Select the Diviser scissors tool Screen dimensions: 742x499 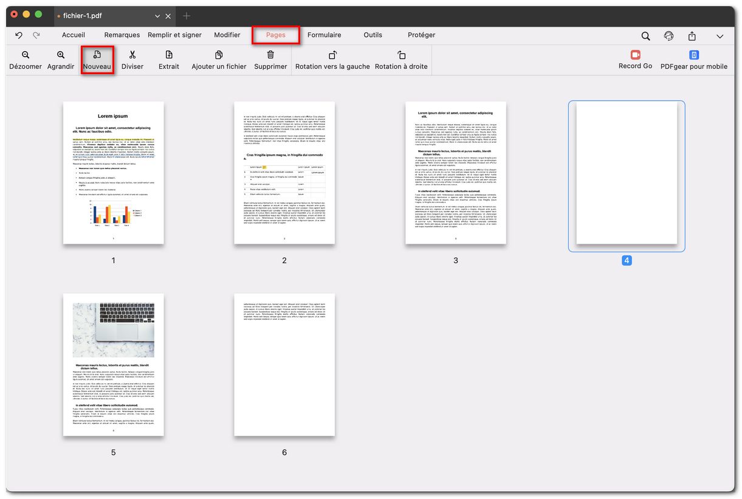pyautogui.click(x=132, y=55)
